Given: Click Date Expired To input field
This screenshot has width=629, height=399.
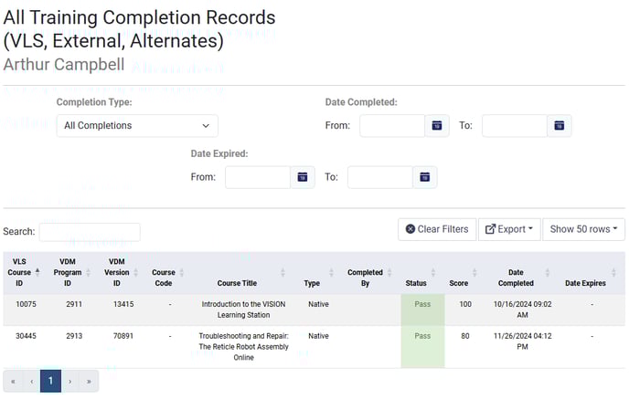Looking at the screenshot, I should coord(379,177).
